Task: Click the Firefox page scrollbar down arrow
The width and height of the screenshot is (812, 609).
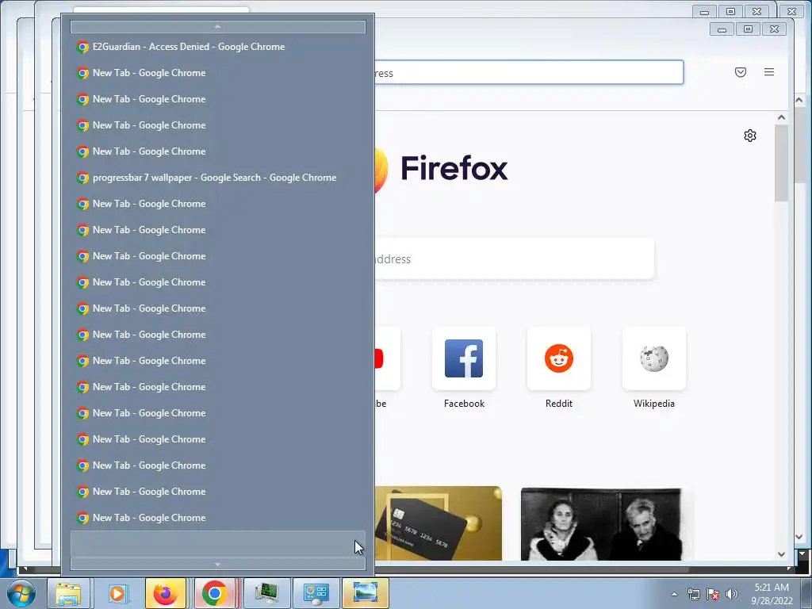Action: pyautogui.click(x=781, y=554)
